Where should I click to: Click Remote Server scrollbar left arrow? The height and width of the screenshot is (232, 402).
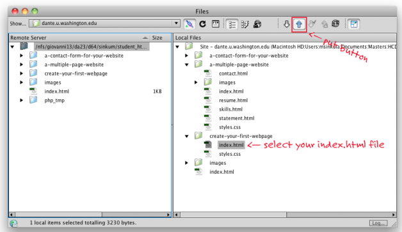pos(12,214)
